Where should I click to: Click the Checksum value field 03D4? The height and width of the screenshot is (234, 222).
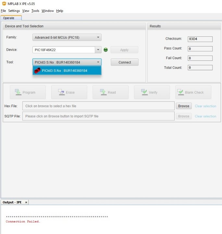pos(200,39)
